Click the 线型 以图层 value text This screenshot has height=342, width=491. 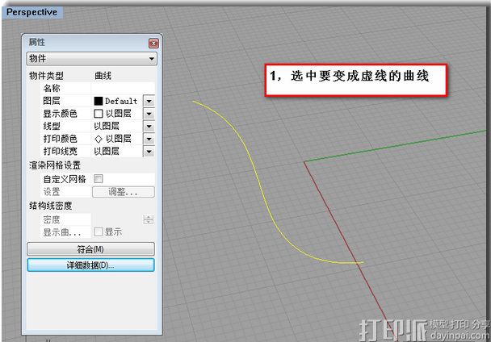107,126
